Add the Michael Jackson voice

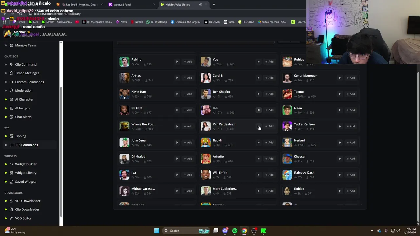(x=188, y=191)
